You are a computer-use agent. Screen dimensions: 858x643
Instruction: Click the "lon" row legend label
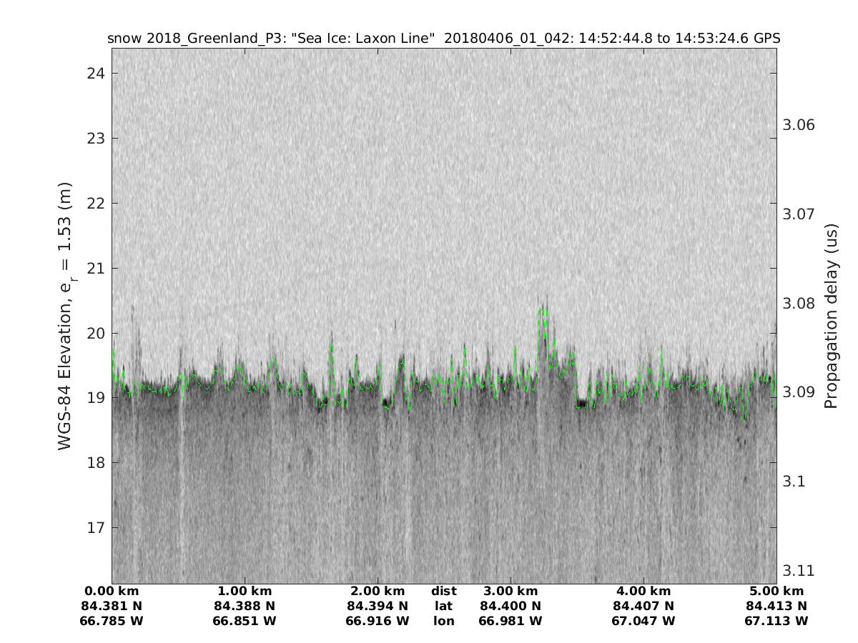pyautogui.click(x=443, y=622)
